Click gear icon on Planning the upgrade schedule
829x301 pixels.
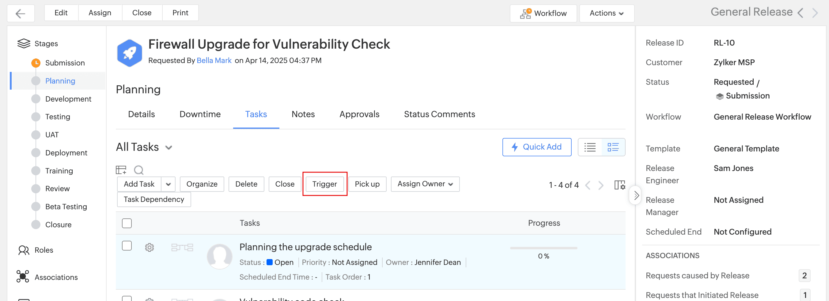click(x=149, y=247)
